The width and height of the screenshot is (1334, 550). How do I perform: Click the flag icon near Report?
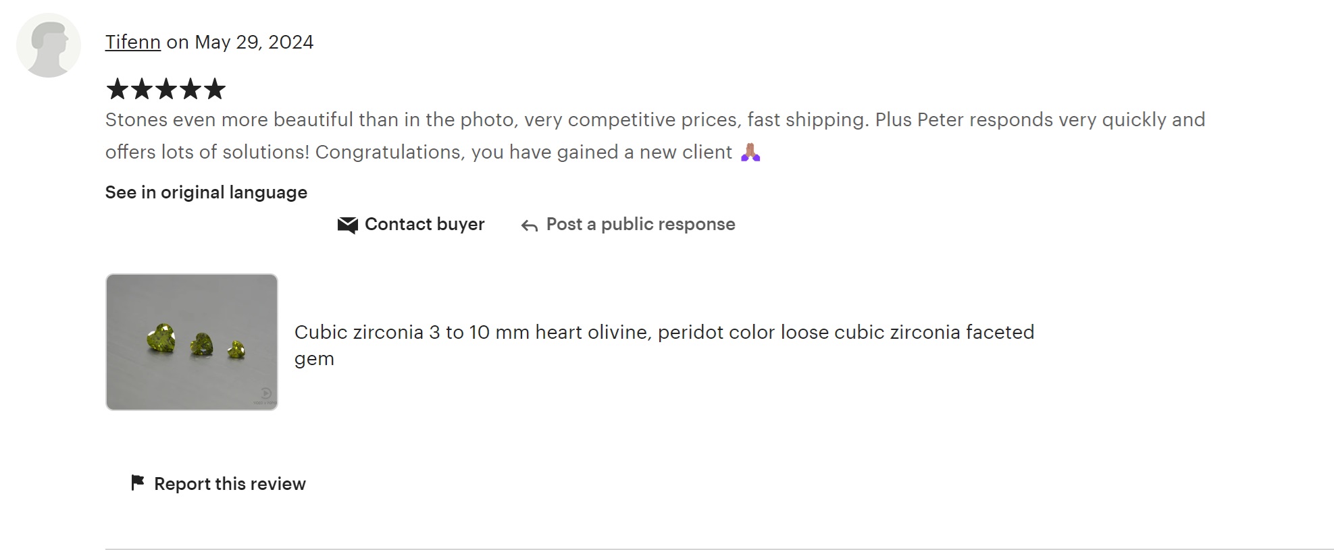tap(138, 483)
